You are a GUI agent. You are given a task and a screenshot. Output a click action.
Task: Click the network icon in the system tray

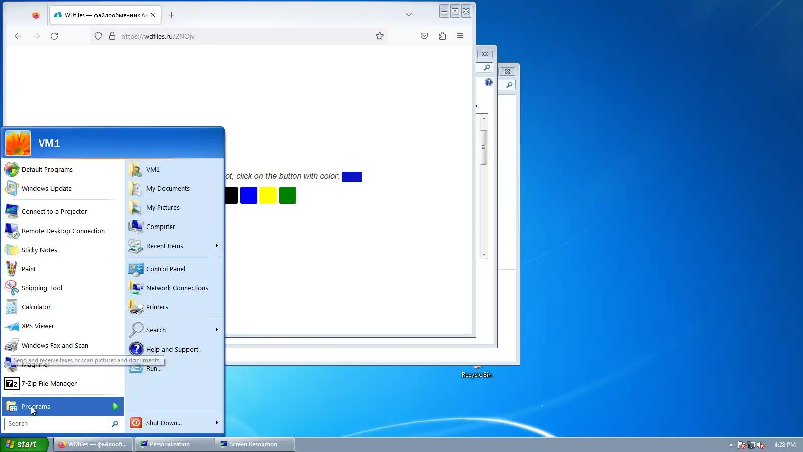[751, 445]
